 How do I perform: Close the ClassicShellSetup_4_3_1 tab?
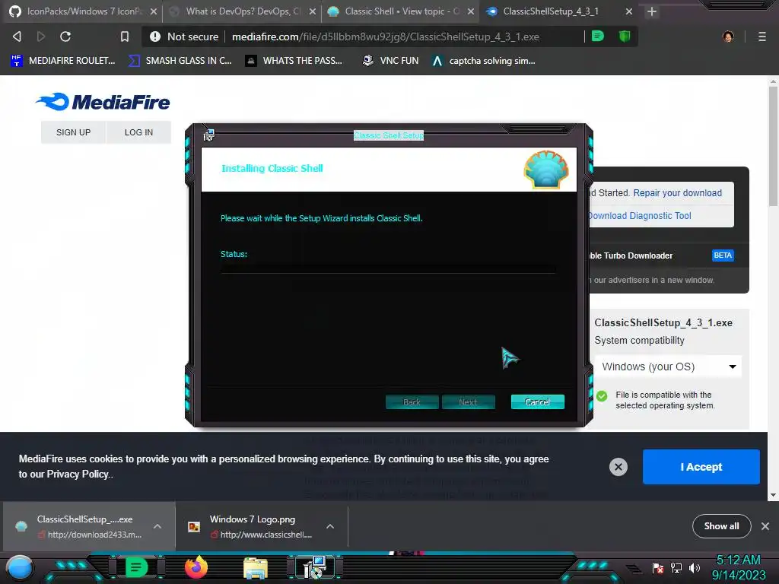coord(629,11)
